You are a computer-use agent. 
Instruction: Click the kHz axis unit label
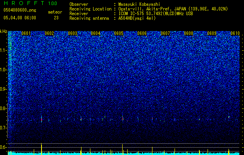pos(3,31)
